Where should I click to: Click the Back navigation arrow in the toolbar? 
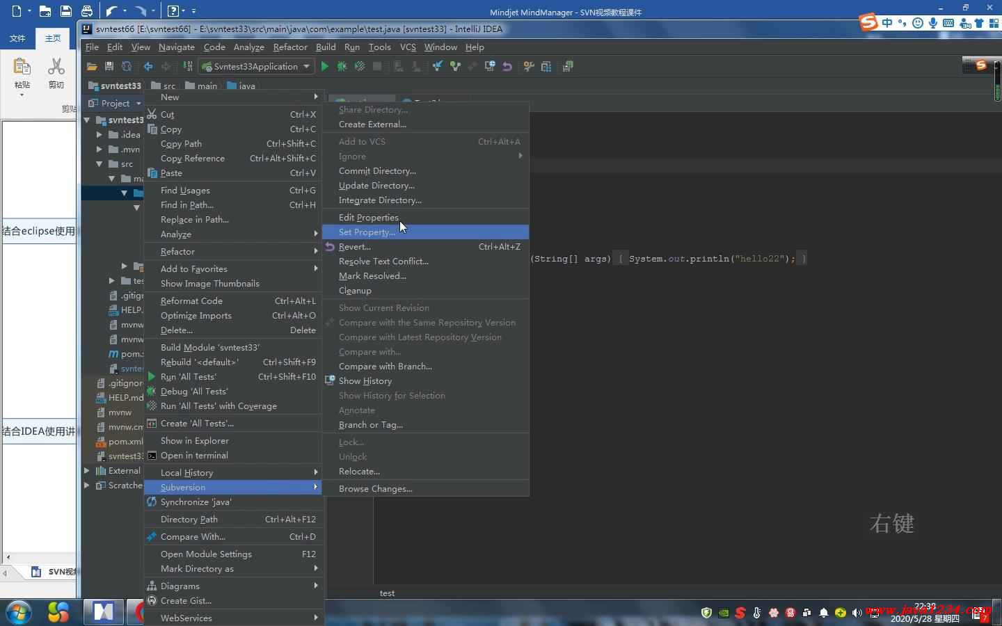[x=148, y=66]
